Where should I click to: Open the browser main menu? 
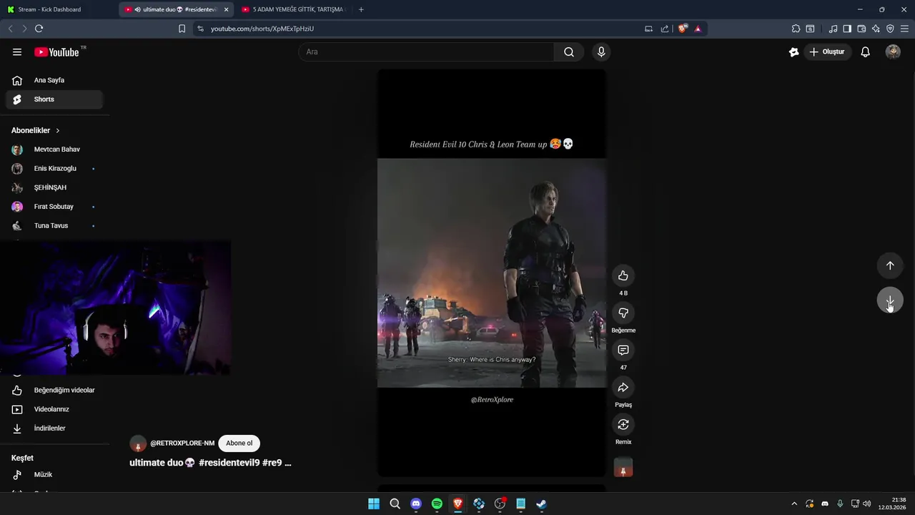[904, 29]
